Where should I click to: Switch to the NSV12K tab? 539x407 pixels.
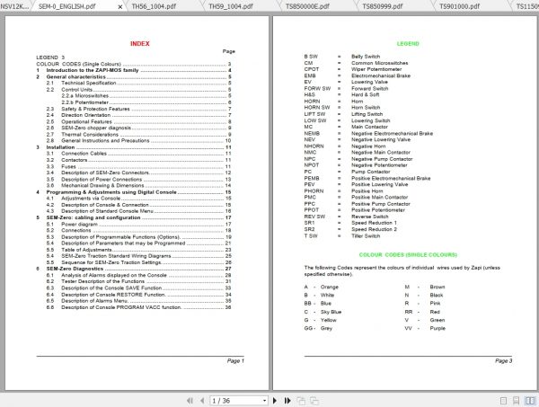pos(14,6)
